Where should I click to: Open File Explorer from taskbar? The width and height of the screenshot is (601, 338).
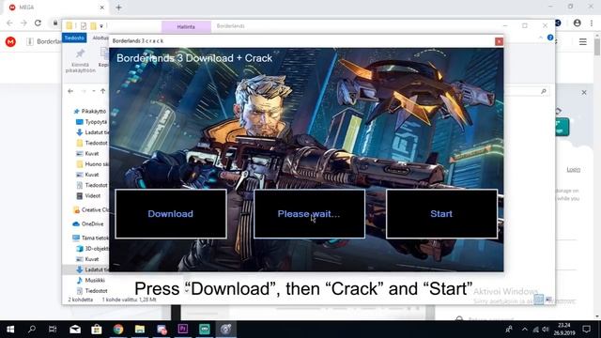[140, 330]
